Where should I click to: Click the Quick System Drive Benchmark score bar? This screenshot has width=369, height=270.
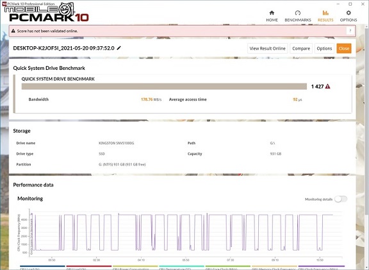pyautogui.click(x=164, y=87)
